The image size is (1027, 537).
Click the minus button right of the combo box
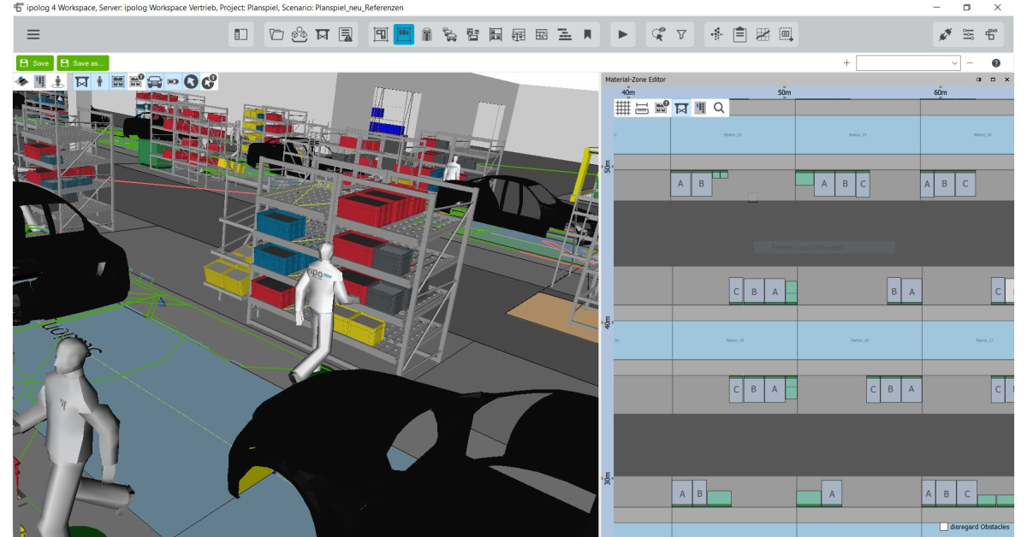[x=971, y=63]
